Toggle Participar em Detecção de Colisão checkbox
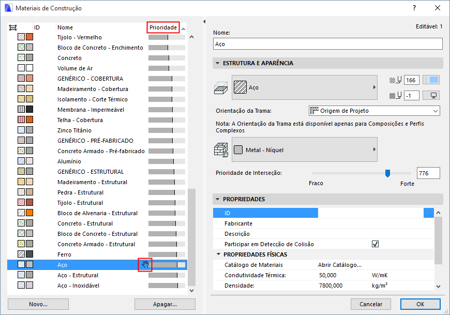 [x=375, y=244]
